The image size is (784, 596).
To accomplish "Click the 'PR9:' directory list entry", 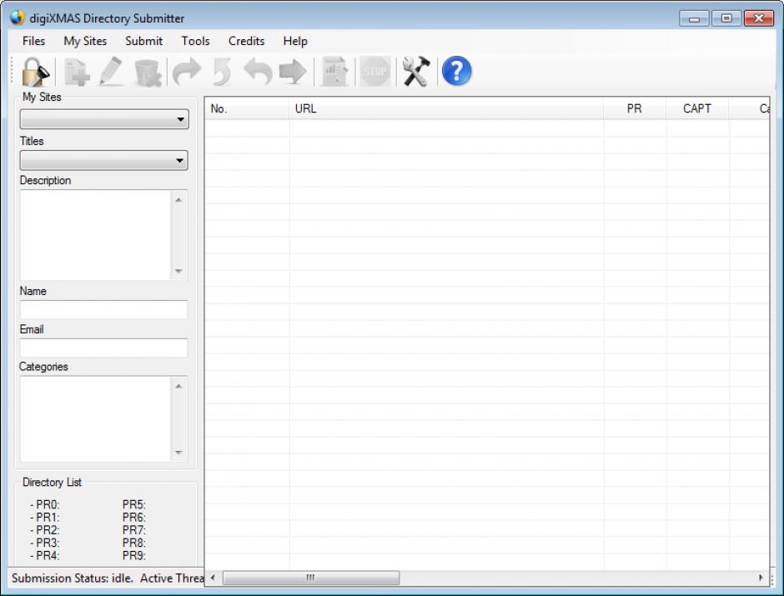I will [134, 555].
